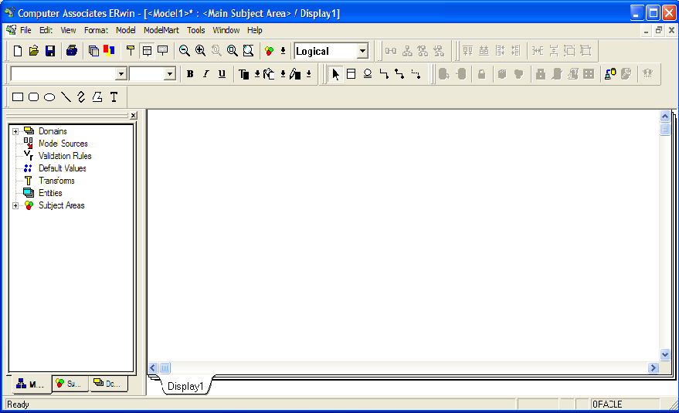Select the rounded rectangle drawing tool
Image resolution: width=679 pixels, height=413 pixels.
(34, 97)
